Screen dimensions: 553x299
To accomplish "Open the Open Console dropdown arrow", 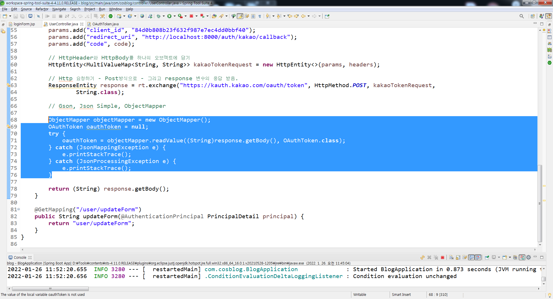I will pos(510,258).
